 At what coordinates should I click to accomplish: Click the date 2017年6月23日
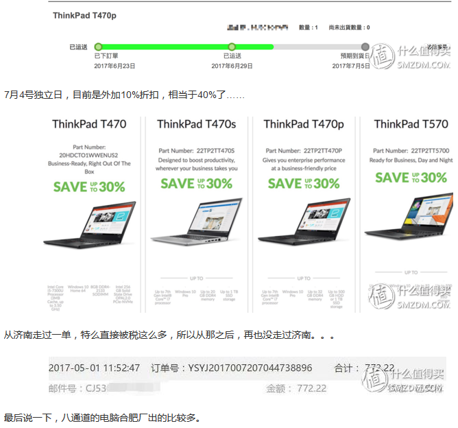pyautogui.click(x=114, y=66)
